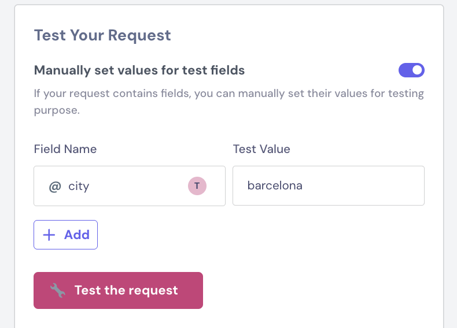This screenshot has height=328, width=457.
Task: Click the Manually set values for test fields label
Action: tap(139, 70)
